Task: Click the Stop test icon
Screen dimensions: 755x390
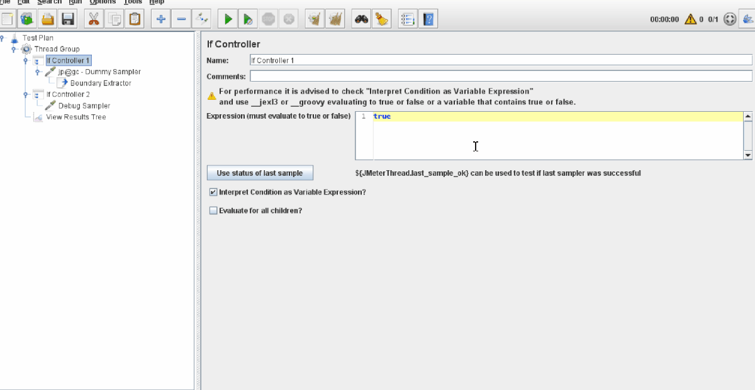Action: click(x=269, y=19)
